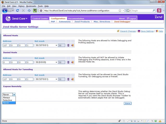Open the Bookmarks menu

tap(31, 6)
